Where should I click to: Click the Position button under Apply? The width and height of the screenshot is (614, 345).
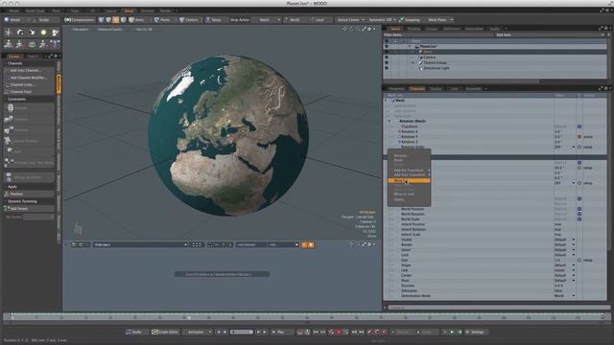[x=29, y=194]
